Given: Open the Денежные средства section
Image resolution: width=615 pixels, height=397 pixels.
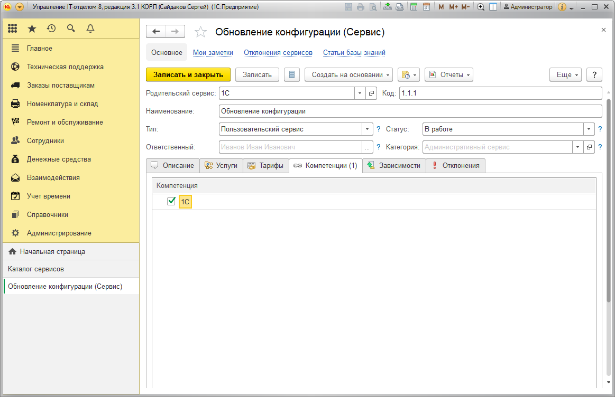Looking at the screenshot, I should click(x=71, y=159).
